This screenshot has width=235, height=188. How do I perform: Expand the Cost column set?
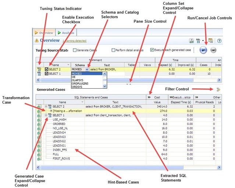(149, 97)
